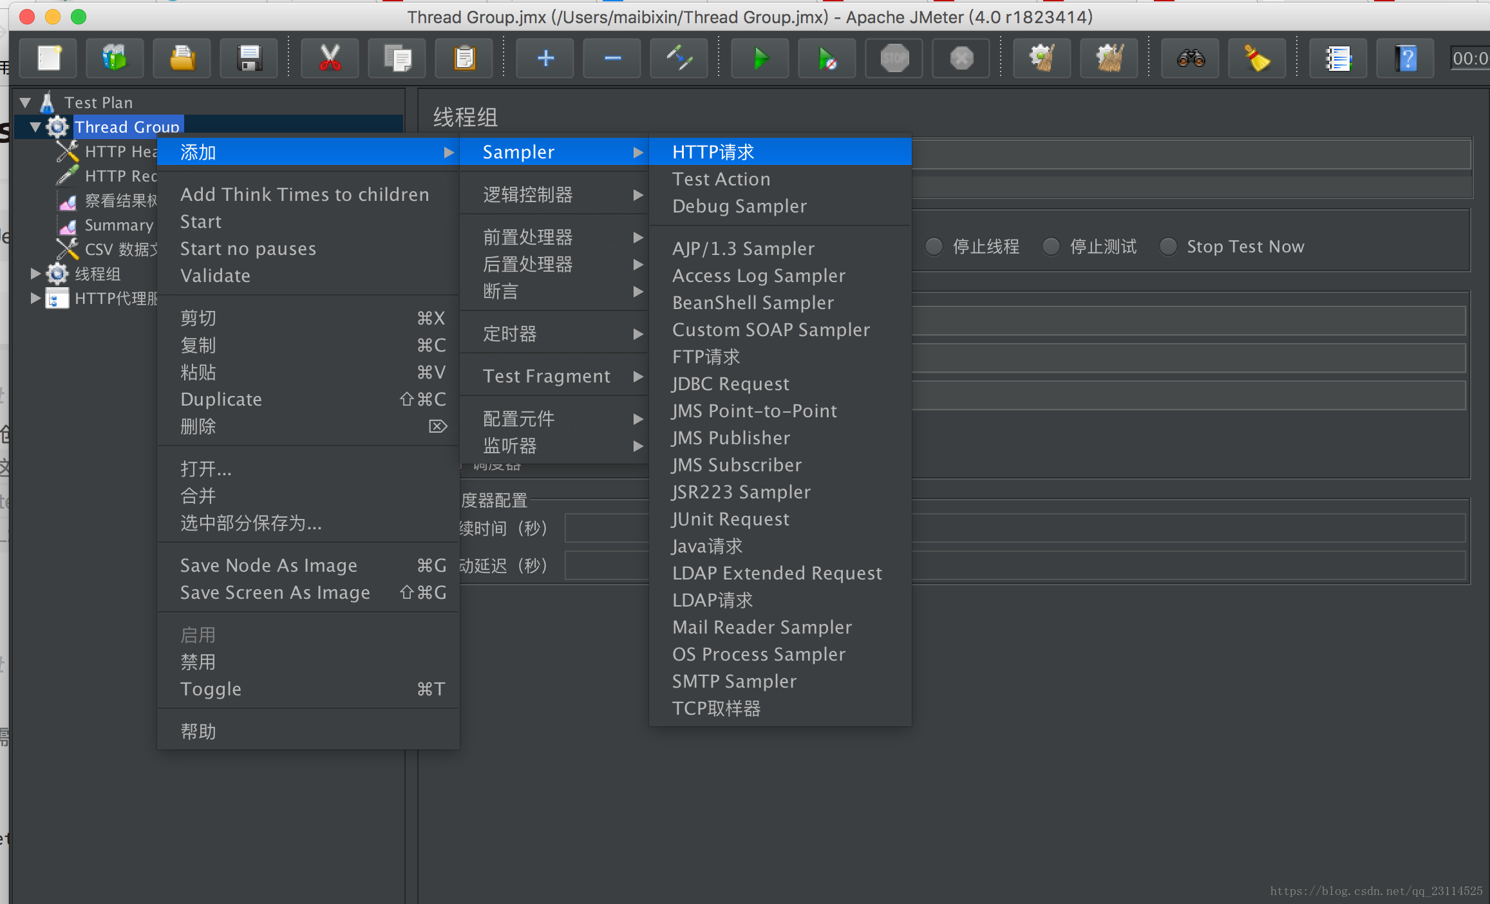Start the test with green play icon
The height and width of the screenshot is (904, 1490).
pos(760,59)
